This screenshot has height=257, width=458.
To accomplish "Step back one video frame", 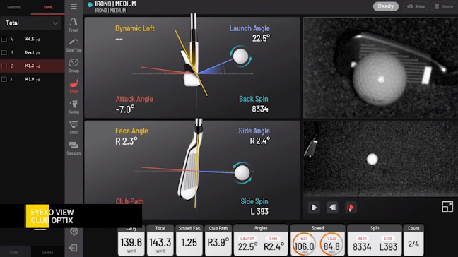I will (332, 208).
